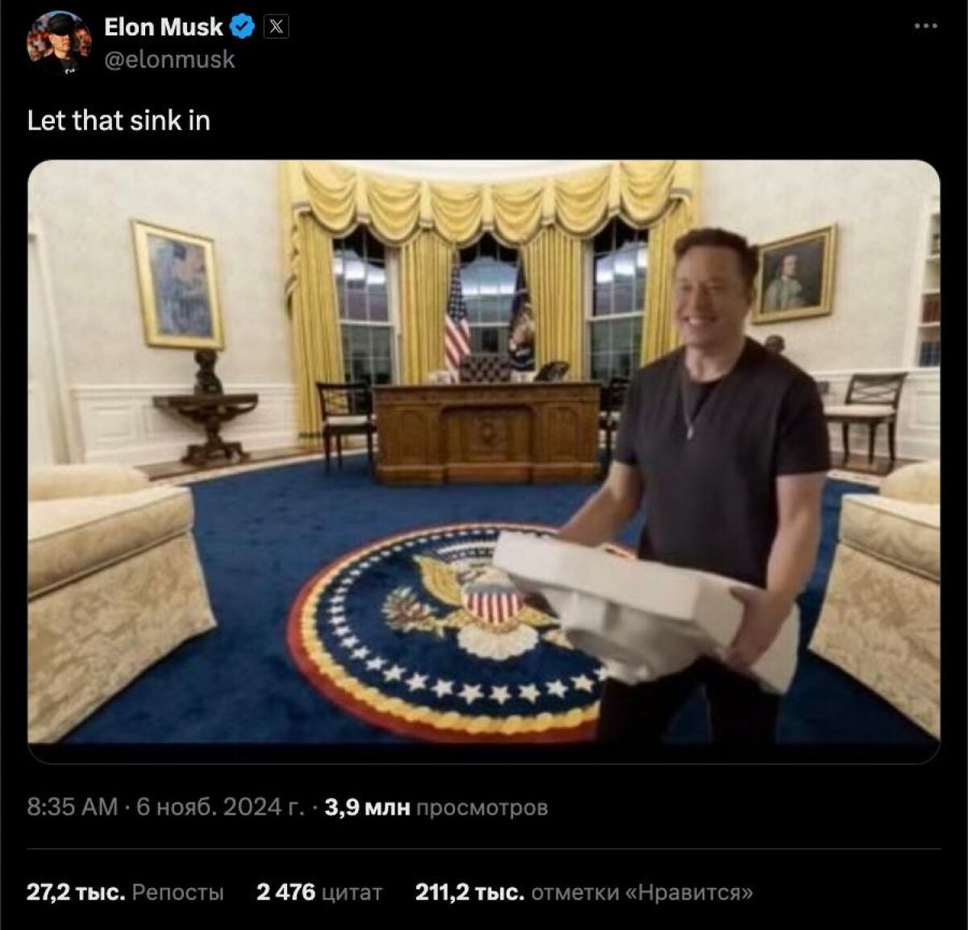Viewport: 968px width, 930px height.
Task: Open the @elonmusk handle link
Action: tap(169, 60)
